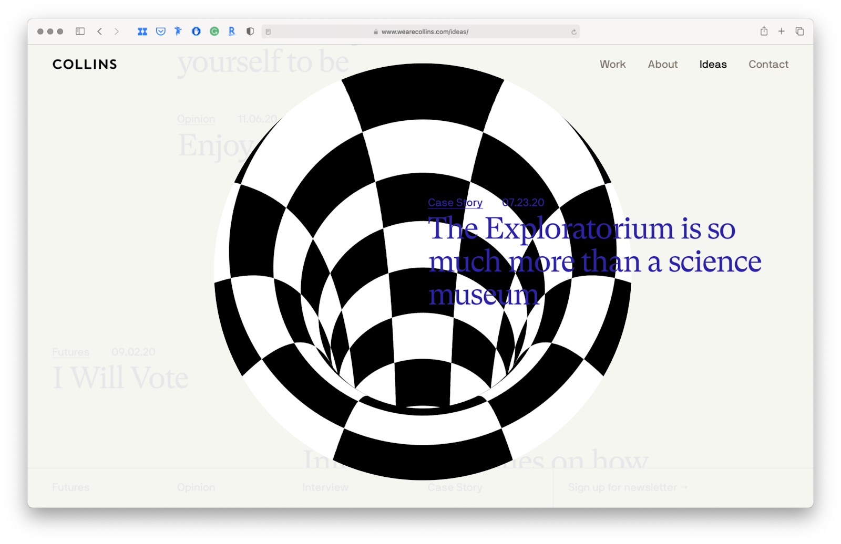Open the privacy shield icon
841x544 pixels.
point(250,32)
